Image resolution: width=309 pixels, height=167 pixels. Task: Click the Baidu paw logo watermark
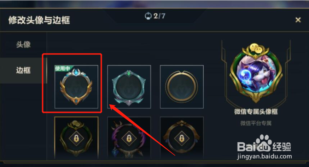[x=264, y=143]
